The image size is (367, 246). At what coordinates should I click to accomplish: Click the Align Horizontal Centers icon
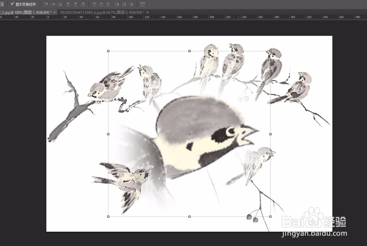76,4
